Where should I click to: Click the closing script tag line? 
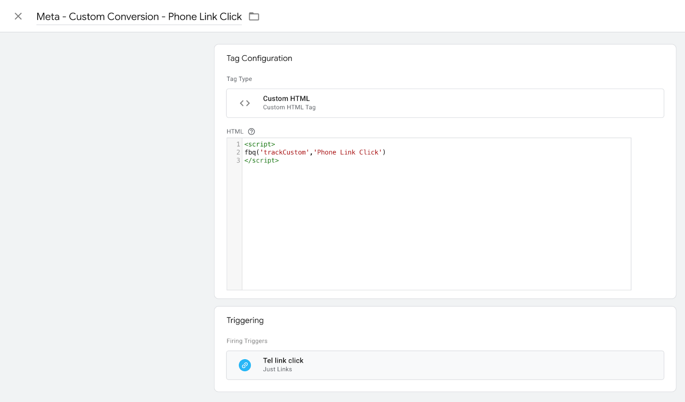[262, 161]
